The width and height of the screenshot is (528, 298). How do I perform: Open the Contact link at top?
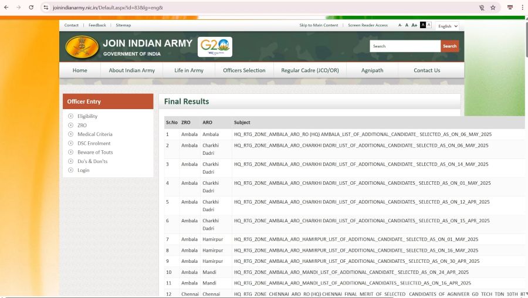72,25
